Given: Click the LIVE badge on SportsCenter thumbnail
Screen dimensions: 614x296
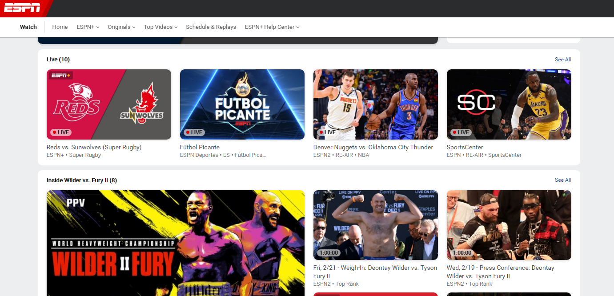Looking at the screenshot, I should 461,132.
